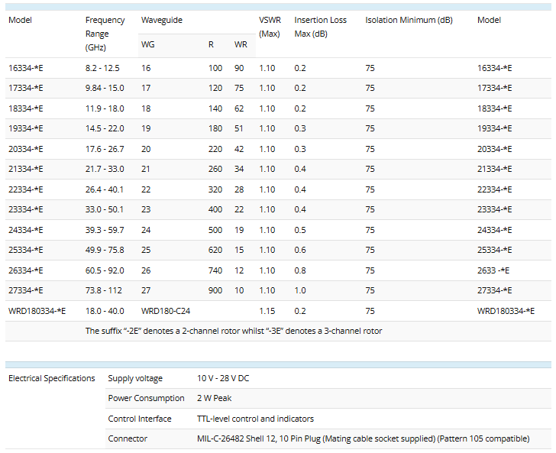Select the TTL-level control and indicators text
Viewport: 556px width, 453px height.
point(255,419)
